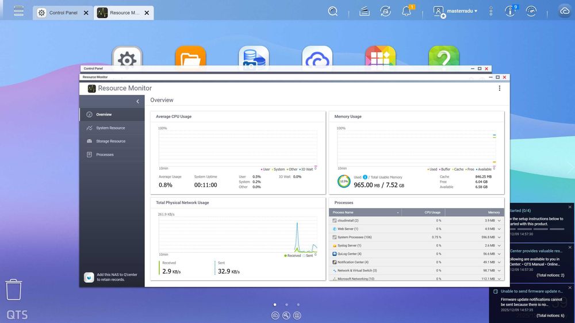Open the Help Center question mark desktop icon

point(444,57)
